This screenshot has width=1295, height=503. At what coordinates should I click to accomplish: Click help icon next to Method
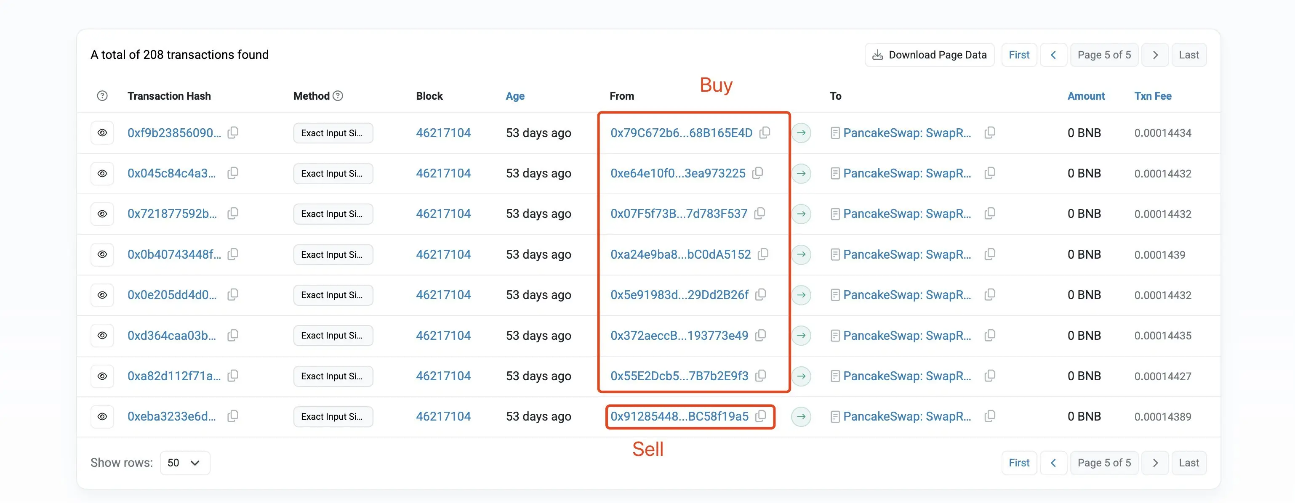(x=338, y=96)
